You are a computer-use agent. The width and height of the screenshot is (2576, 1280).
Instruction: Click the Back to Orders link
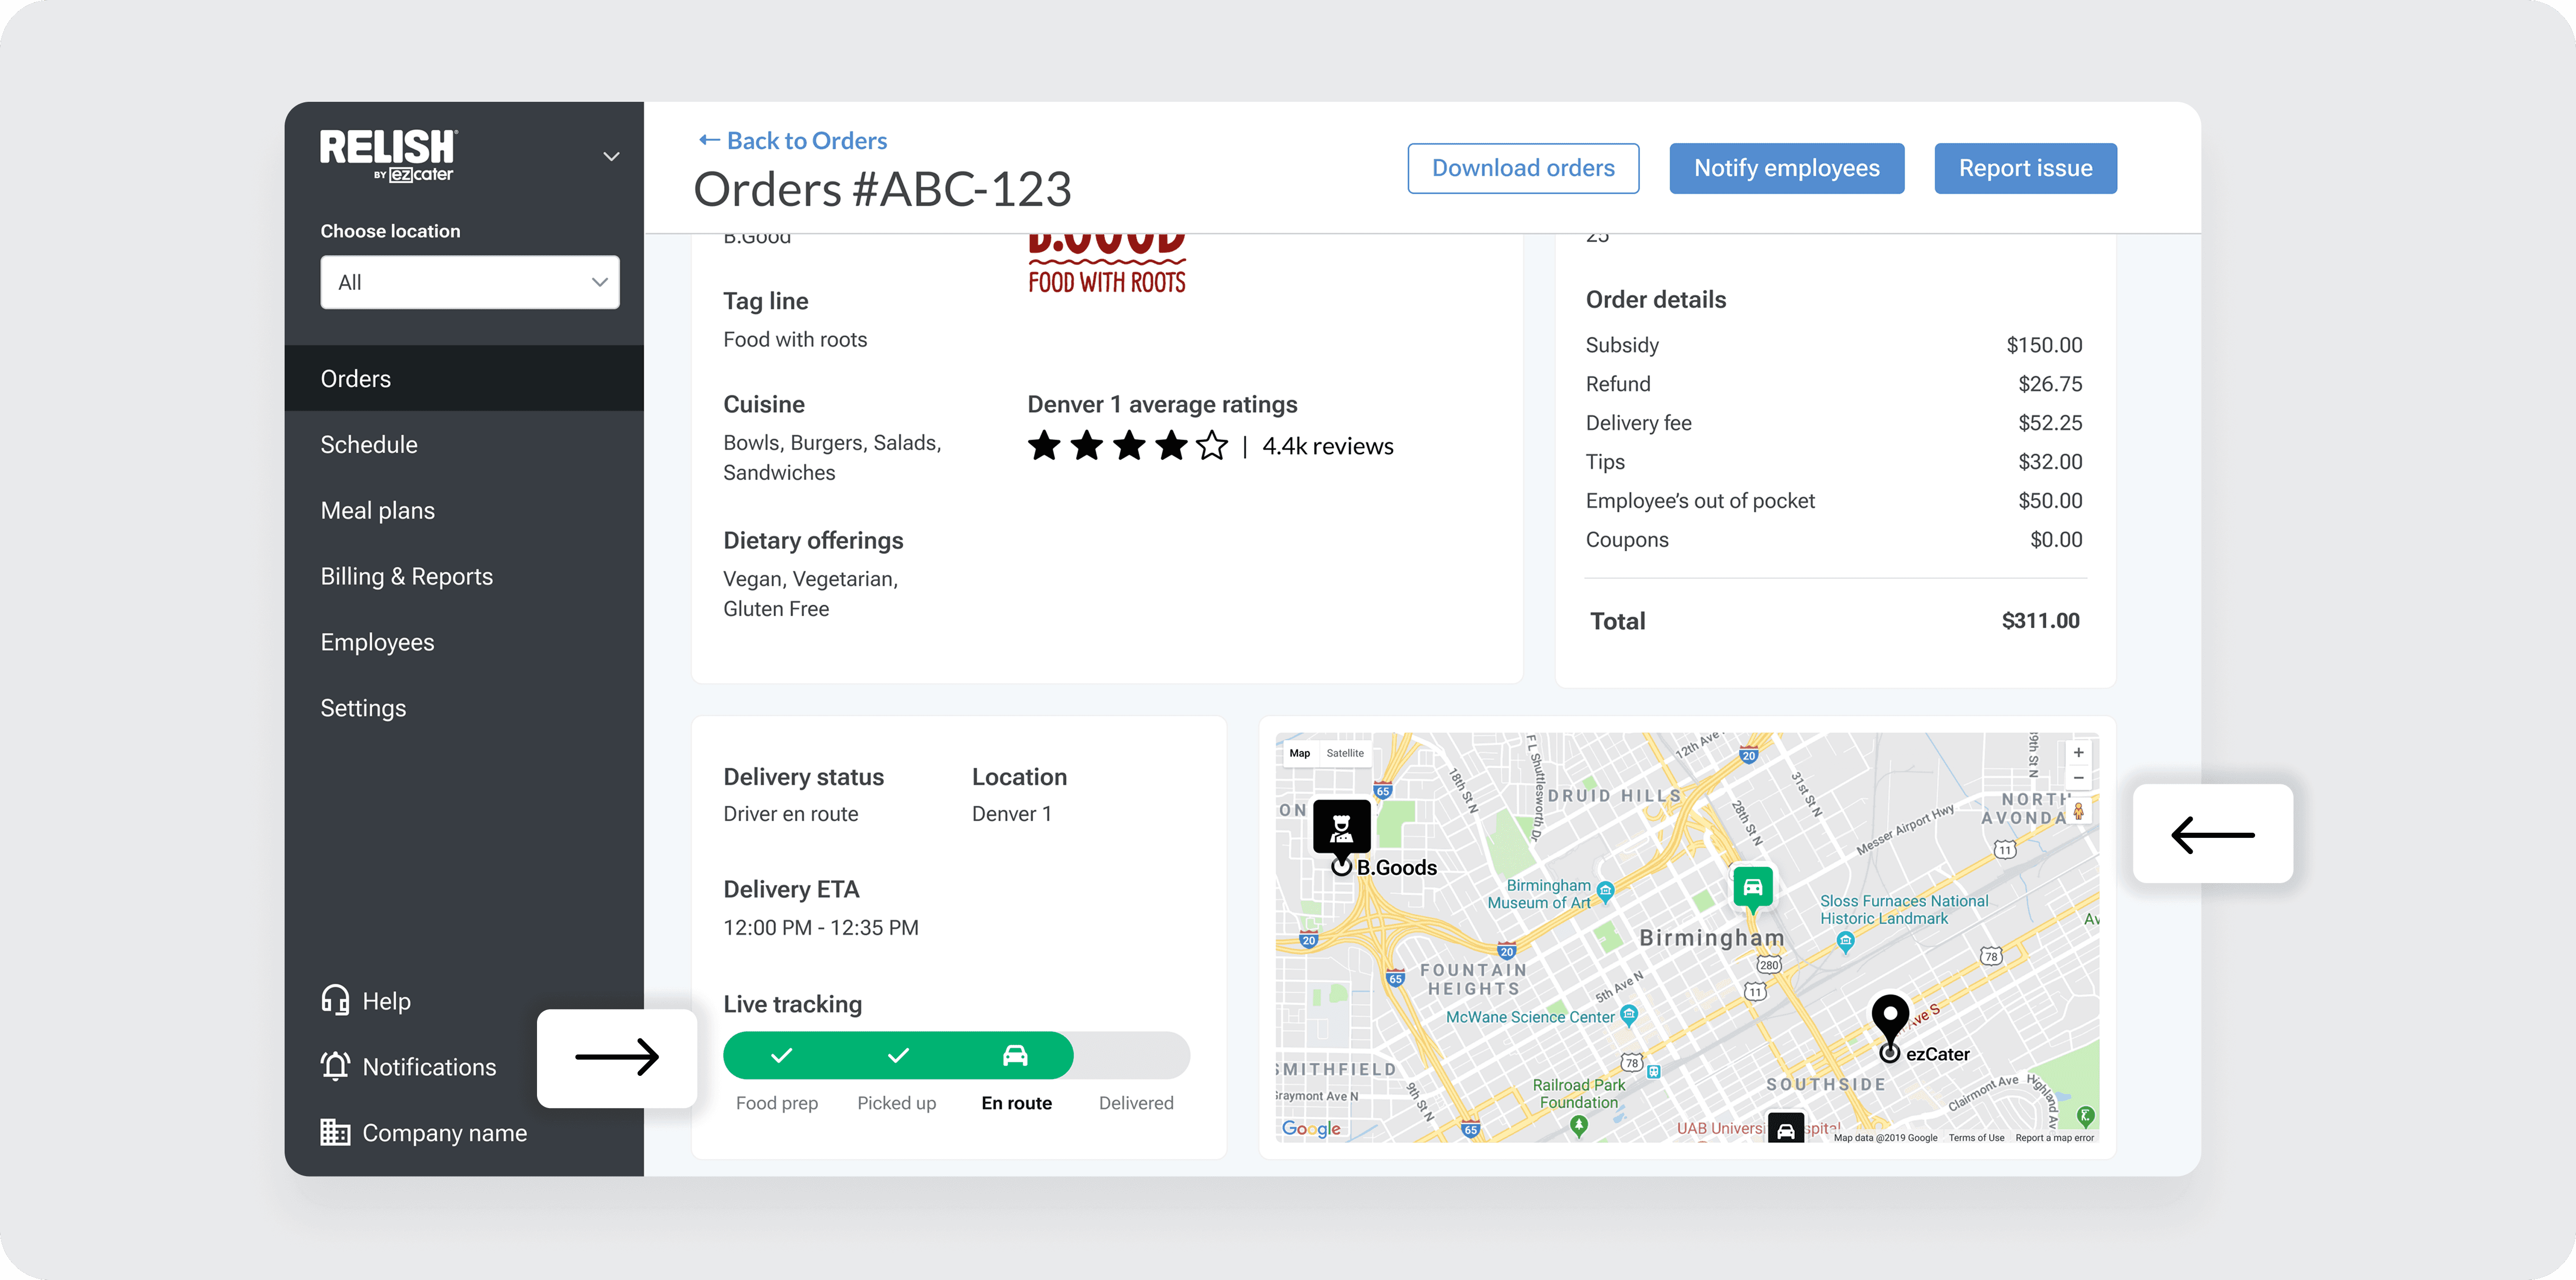(x=792, y=140)
